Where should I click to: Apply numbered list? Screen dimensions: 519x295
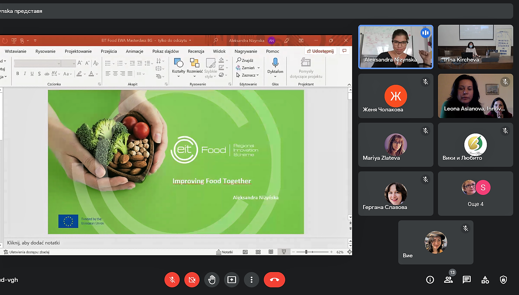(x=120, y=63)
